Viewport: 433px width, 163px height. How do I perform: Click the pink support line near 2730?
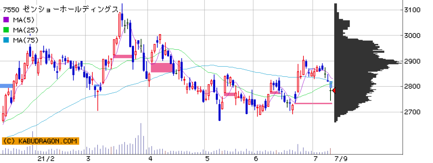313,103
